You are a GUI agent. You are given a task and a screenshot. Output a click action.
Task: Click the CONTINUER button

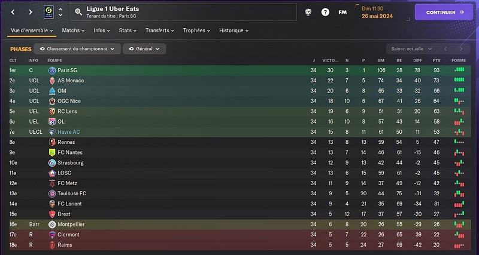click(444, 12)
